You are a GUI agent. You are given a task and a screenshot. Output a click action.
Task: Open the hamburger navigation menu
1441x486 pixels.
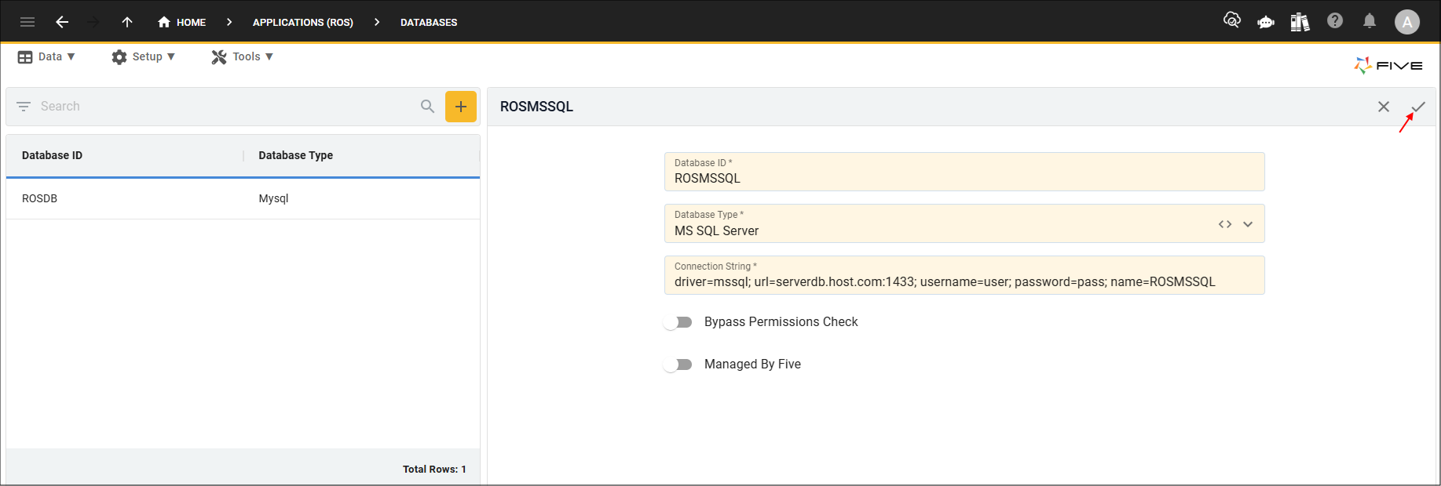point(27,22)
